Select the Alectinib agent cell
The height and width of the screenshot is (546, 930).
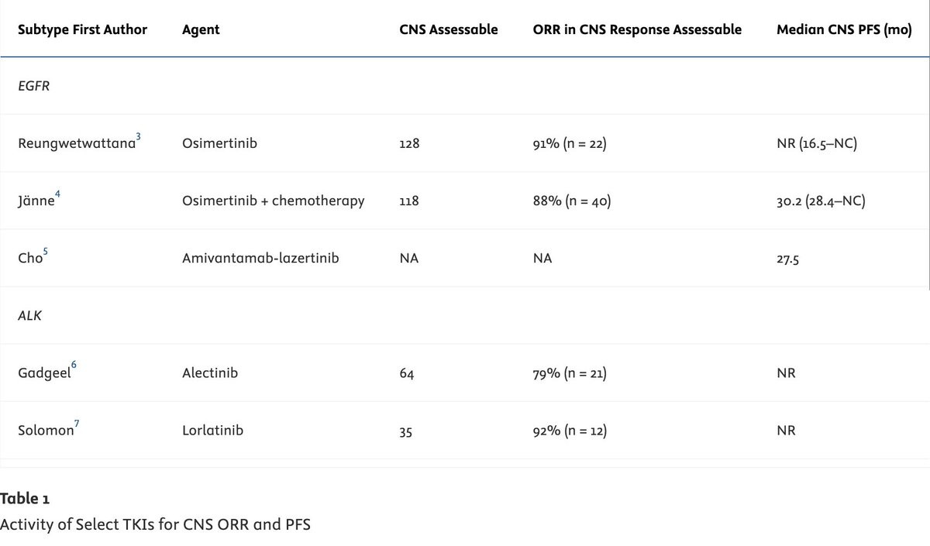point(210,373)
